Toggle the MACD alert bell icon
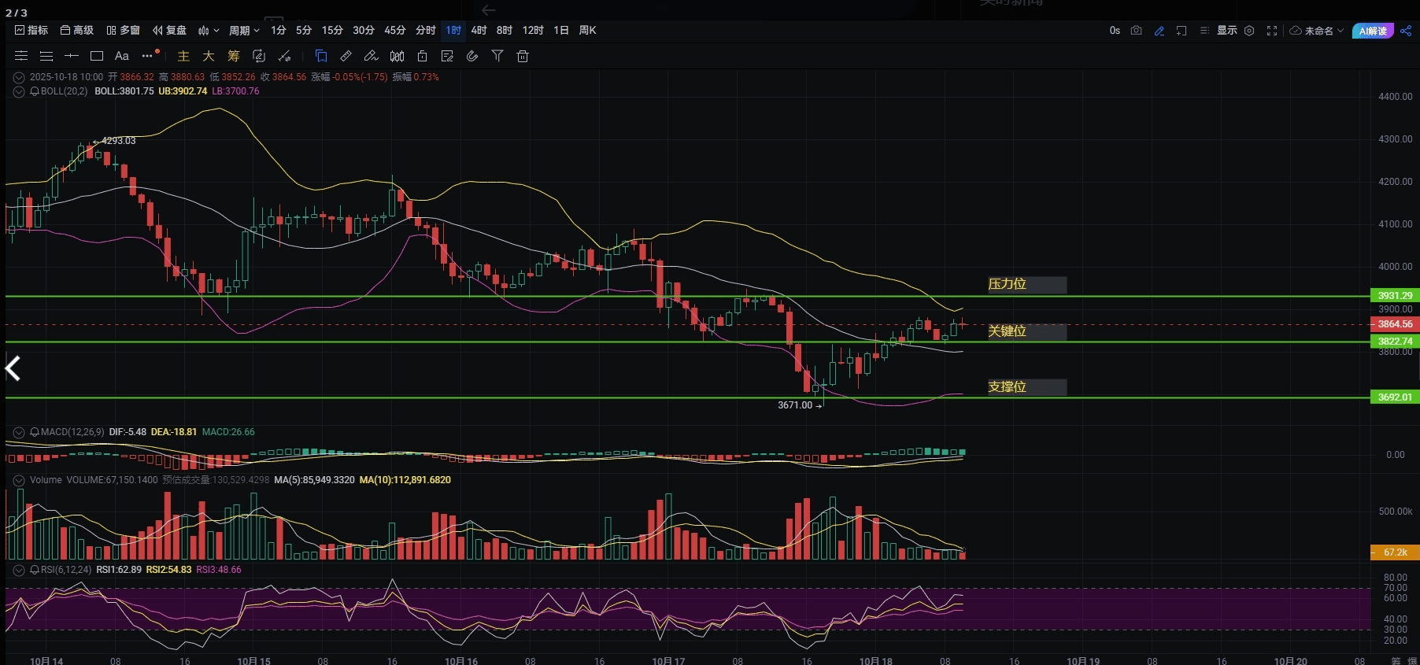 35,432
